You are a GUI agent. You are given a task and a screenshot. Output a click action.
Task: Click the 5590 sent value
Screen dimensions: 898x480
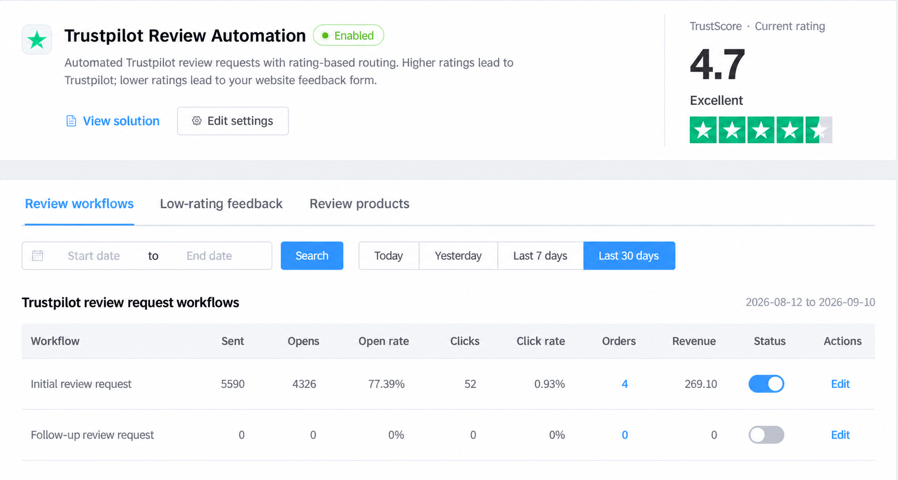click(233, 384)
